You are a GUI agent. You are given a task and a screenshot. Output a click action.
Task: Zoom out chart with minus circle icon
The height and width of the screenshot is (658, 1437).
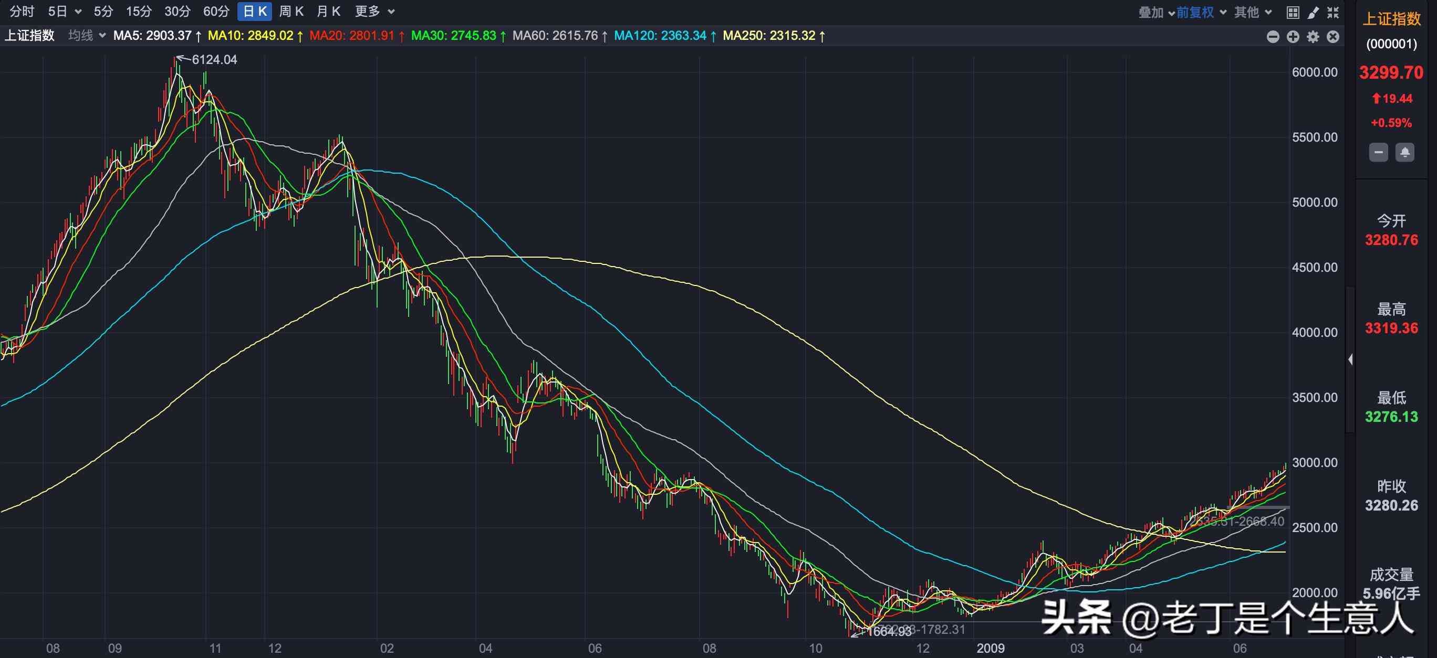[x=1273, y=37]
